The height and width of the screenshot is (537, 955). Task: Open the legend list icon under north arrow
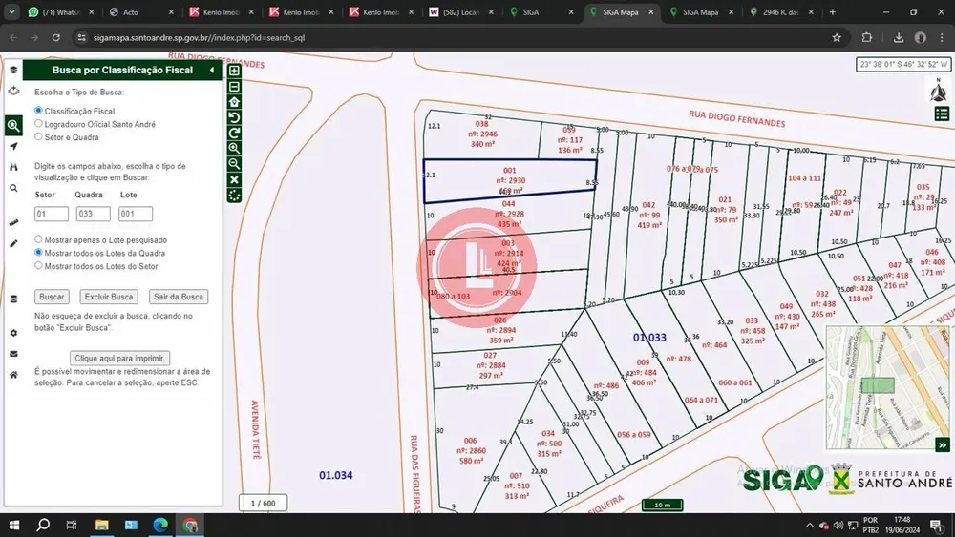pyautogui.click(x=942, y=114)
